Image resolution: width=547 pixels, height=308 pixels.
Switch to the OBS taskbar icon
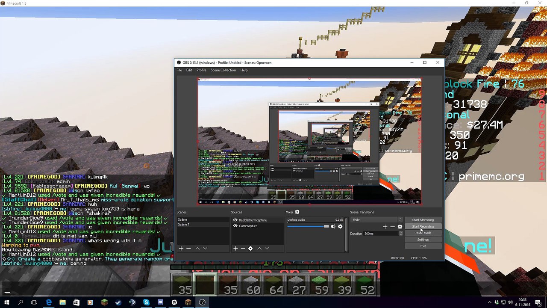(x=202, y=302)
